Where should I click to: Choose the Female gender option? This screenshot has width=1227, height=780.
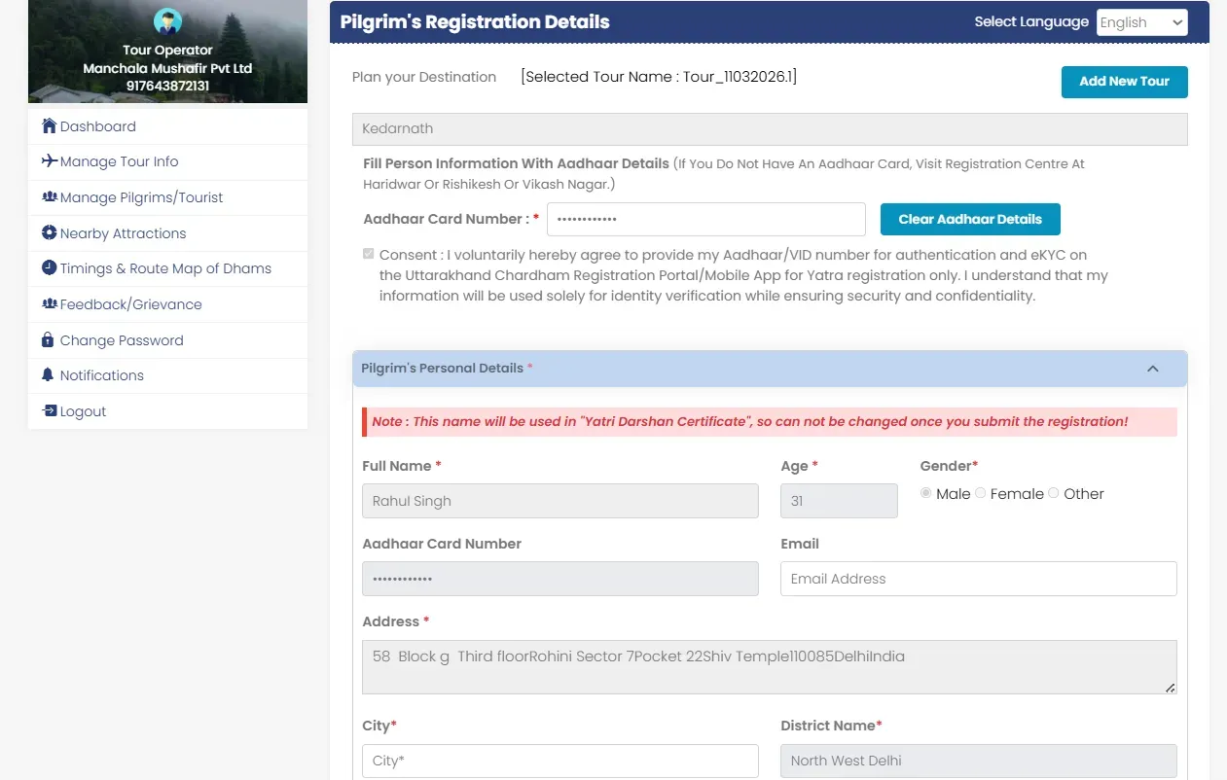[x=980, y=493]
